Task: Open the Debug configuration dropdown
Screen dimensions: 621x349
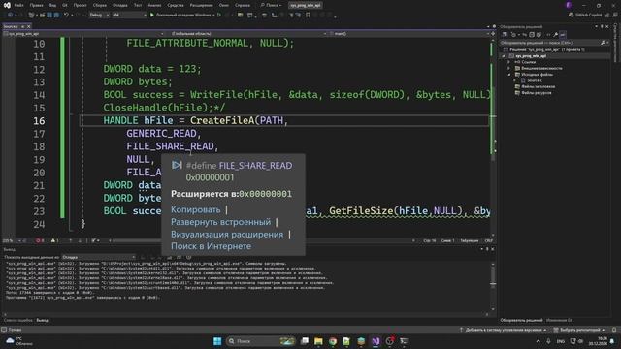Action: [99, 16]
